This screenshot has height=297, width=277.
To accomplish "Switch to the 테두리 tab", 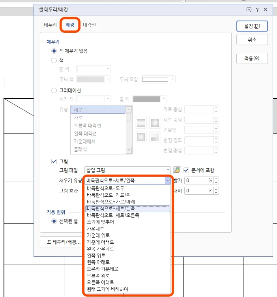I will [51, 25].
